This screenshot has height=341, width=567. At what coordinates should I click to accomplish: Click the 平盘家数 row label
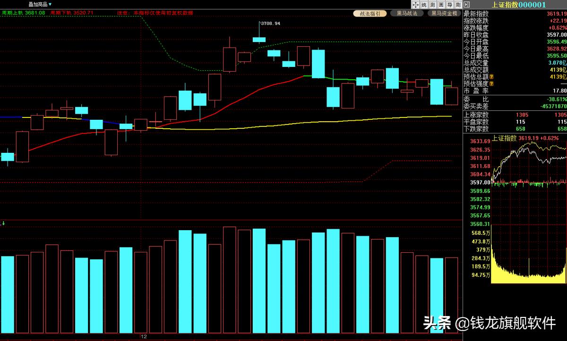click(476, 122)
